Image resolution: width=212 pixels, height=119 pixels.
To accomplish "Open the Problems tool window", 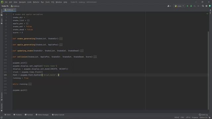I will [18, 115].
